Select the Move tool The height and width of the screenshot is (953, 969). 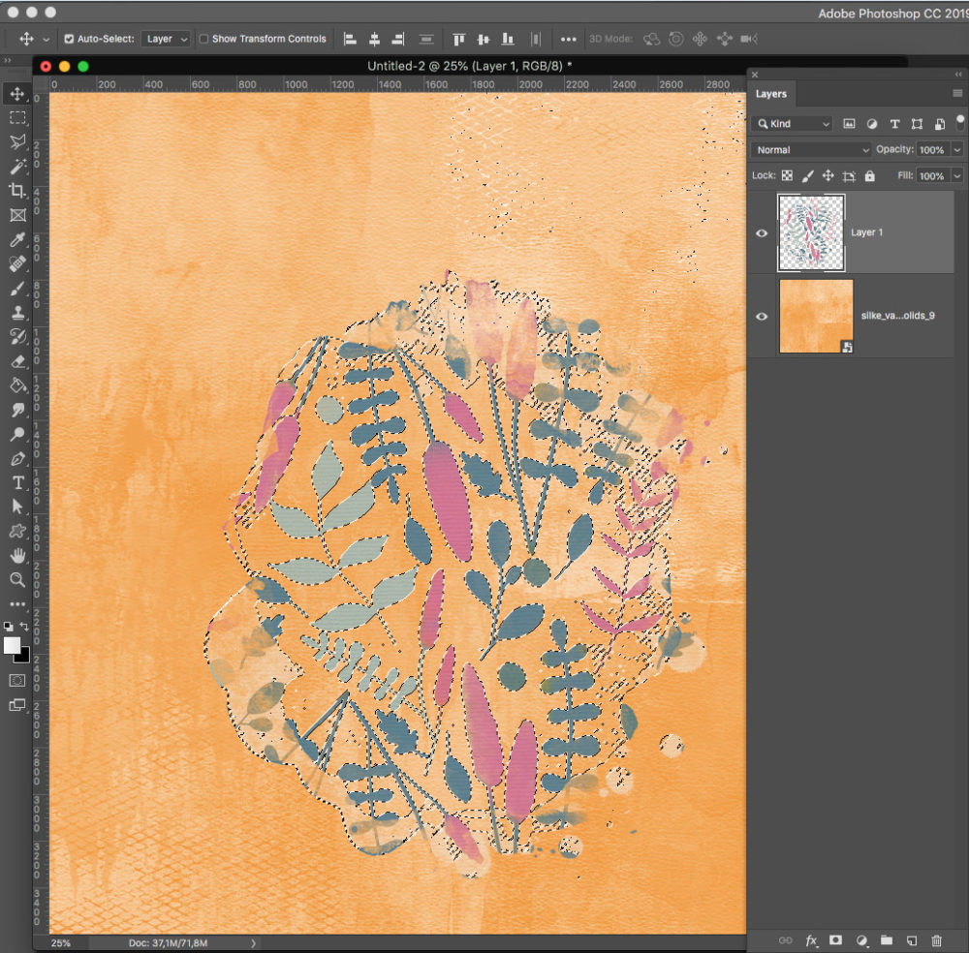pyautogui.click(x=17, y=94)
